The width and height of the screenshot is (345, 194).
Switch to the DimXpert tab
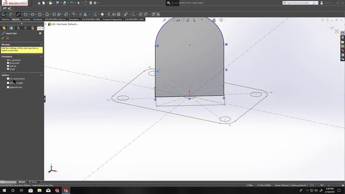point(37,19)
